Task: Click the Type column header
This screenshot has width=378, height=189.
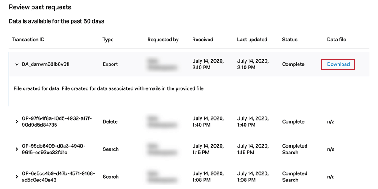Action: pyautogui.click(x=108, y=40)
